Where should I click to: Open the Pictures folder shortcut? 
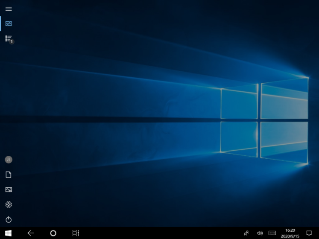point(9,189)
